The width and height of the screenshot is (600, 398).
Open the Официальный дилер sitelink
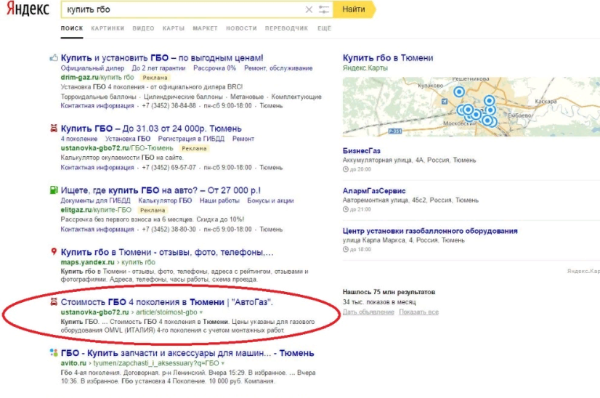point(92,68)
